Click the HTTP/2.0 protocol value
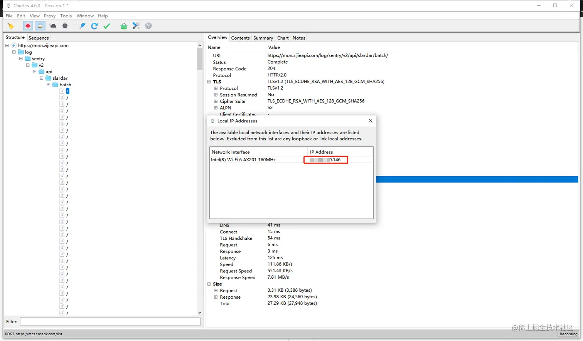The height and width of the screenshot is (341, 583). pos(277,75)
